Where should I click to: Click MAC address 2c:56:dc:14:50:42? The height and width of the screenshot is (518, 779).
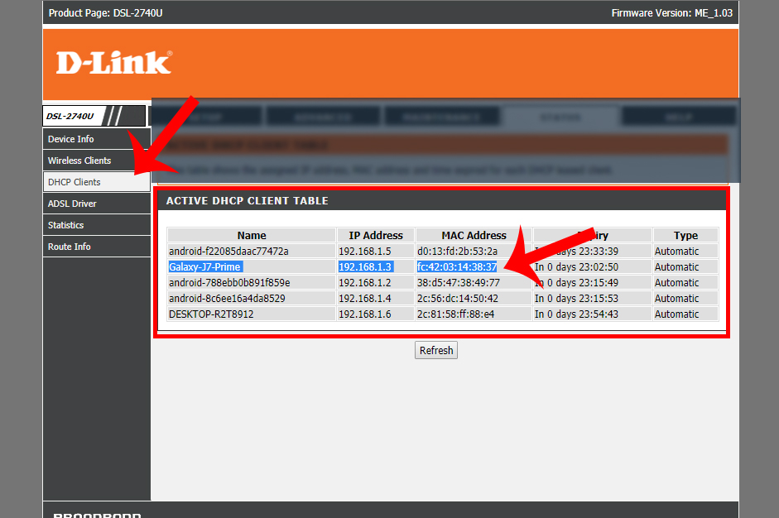pos(458,299)
